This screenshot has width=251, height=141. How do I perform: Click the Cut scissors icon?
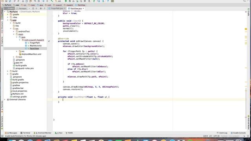23,1
